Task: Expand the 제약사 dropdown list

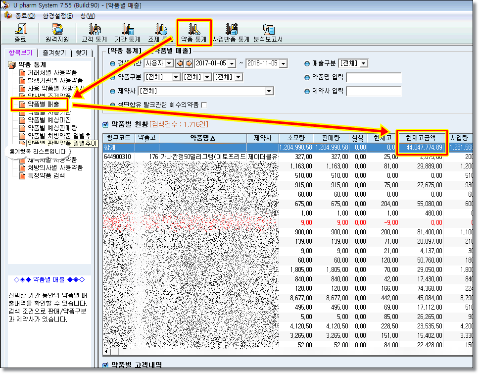Action: tap(269, 91)
